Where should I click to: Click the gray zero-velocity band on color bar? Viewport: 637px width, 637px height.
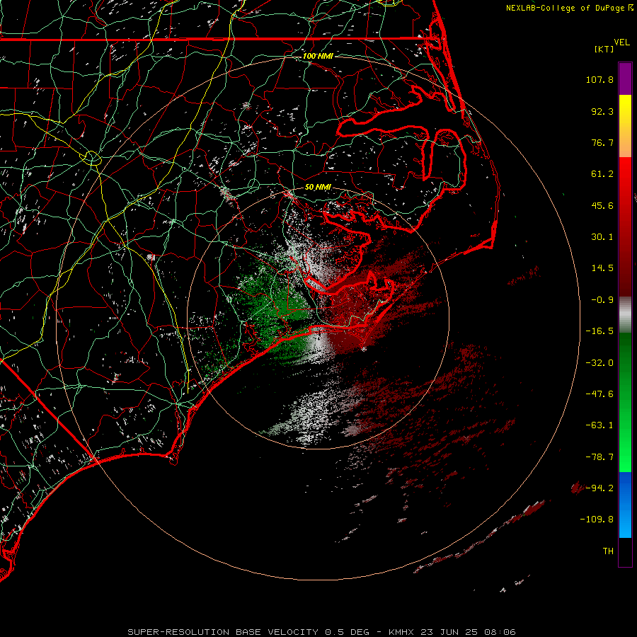pyautogui.click(x=625, y=314)
